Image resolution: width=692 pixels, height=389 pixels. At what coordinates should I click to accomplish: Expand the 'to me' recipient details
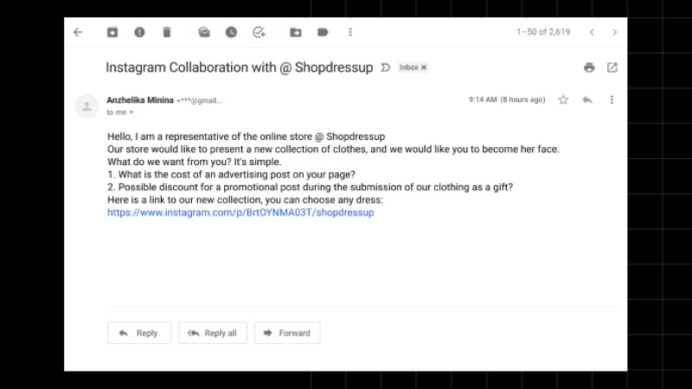pyautogui.click(x=131, y=112)
